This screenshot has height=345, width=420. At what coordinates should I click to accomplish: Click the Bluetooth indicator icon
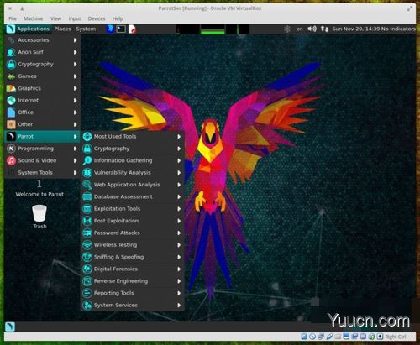(287, 29)
